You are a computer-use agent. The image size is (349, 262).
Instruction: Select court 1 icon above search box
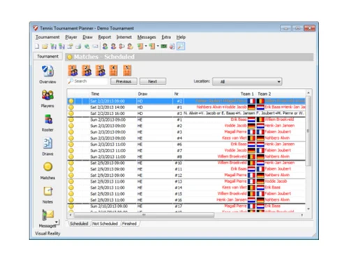73,71
